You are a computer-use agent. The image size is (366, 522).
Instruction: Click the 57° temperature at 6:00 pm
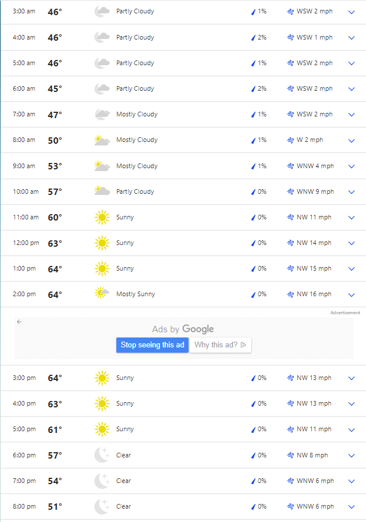pyautogui.click(x=55, y=456)
